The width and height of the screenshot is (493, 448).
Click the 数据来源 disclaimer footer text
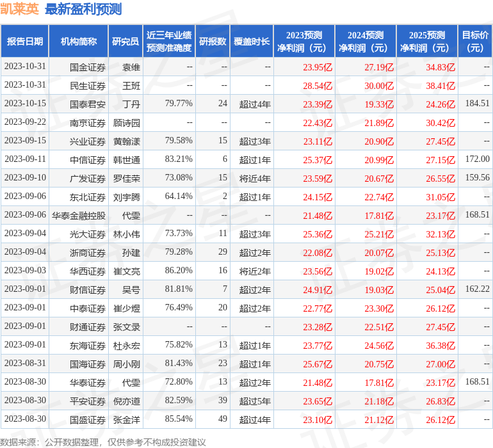pyautogui.click(x=103, y=442)
